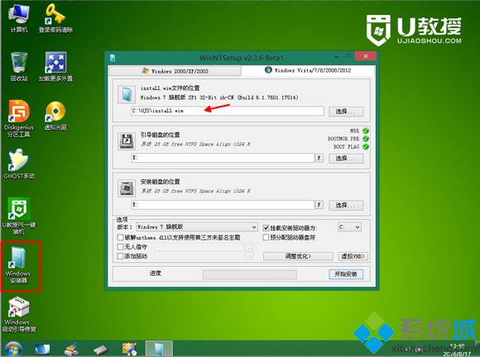Open the 计算机 desktop icon
The height and width of the screenshot is (357, 480).
pos(19,18)
